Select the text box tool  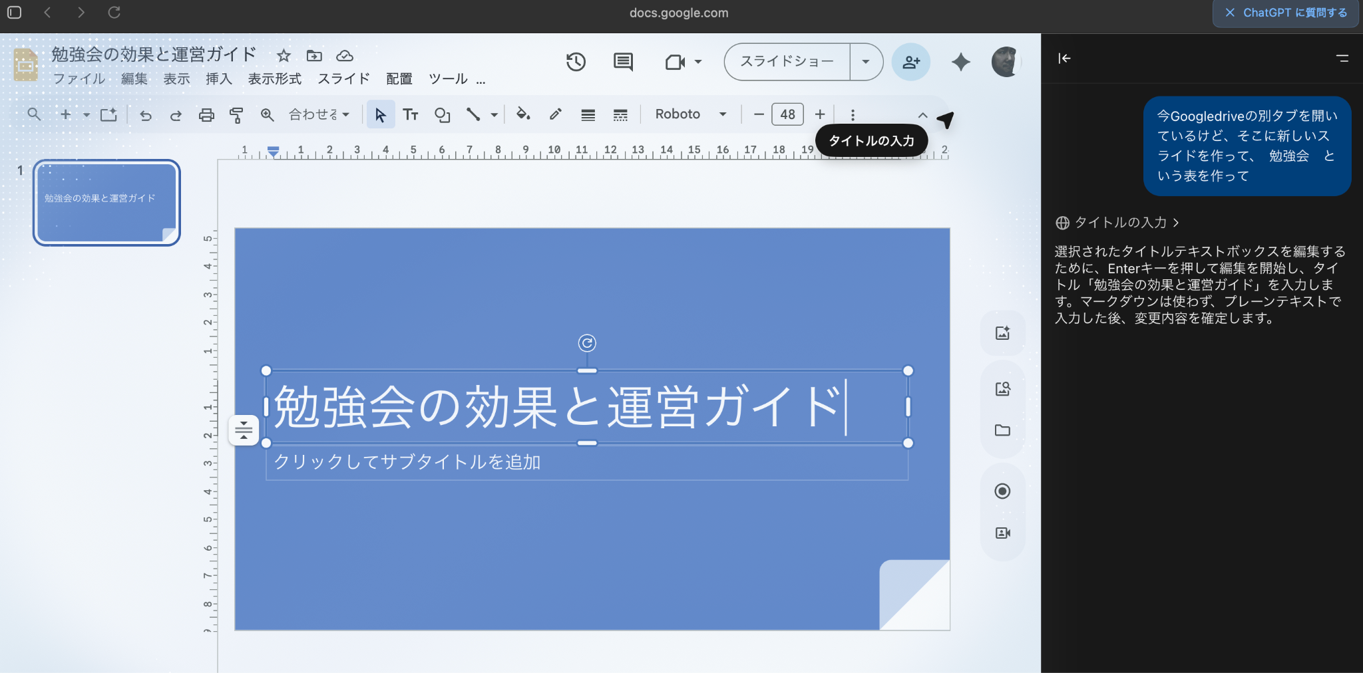(411, 115)
